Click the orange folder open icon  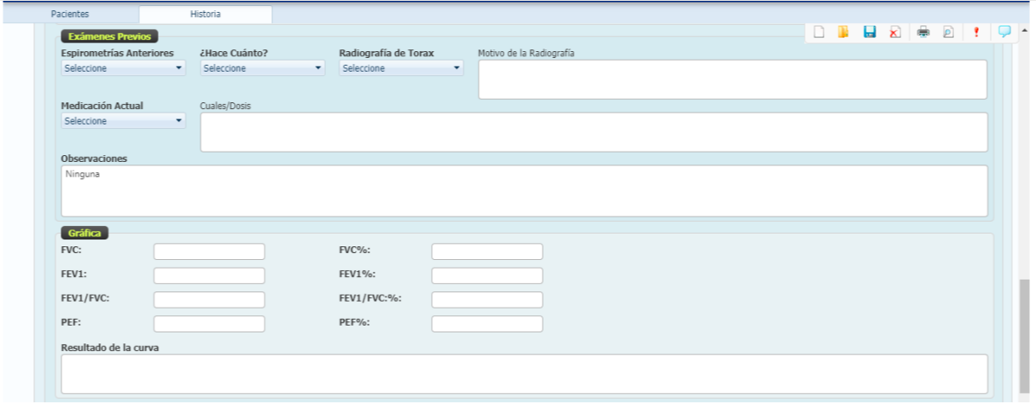point(842,32)
